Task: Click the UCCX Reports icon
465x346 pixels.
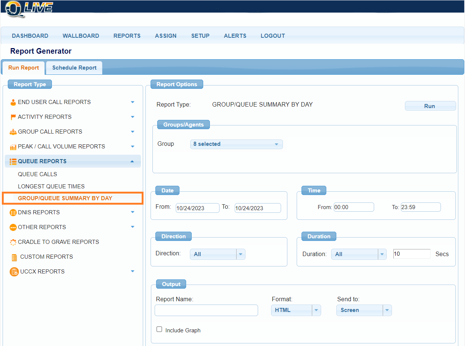Action: 14,272
